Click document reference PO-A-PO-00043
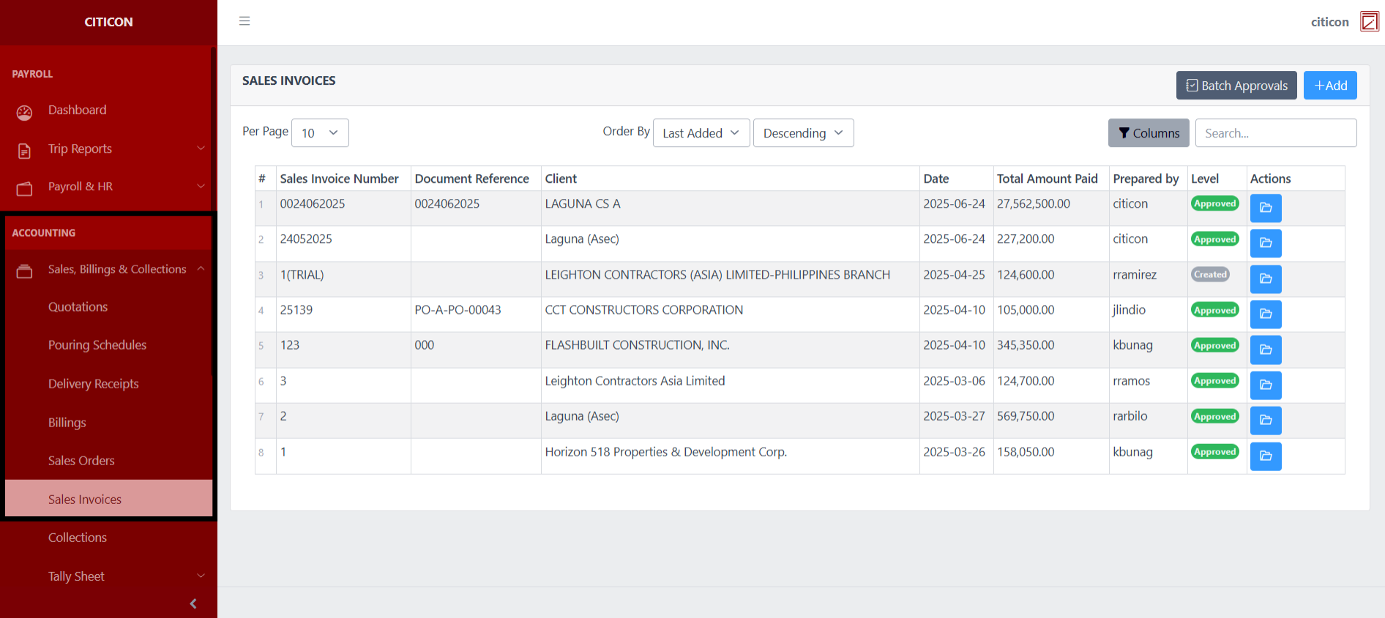 [x=458, y=310]
